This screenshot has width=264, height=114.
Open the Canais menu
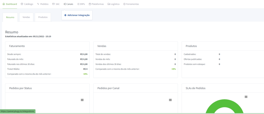pos(68,4)
